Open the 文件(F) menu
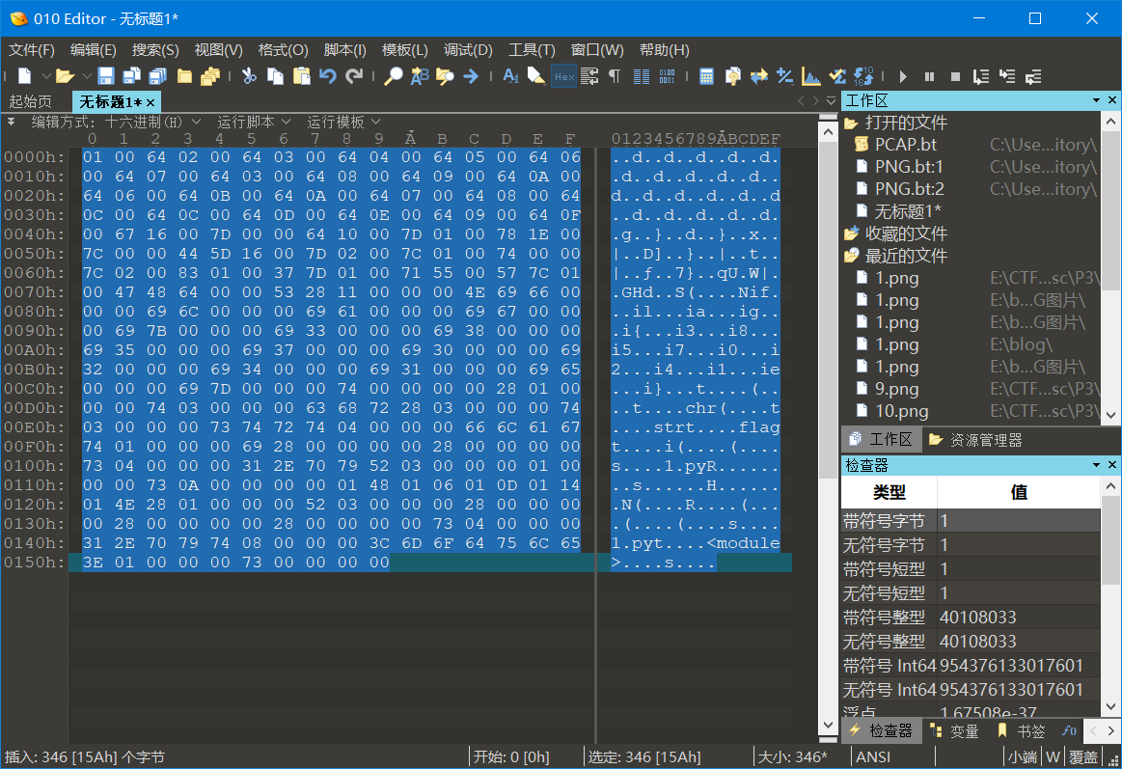This screenshot has width=1122, height=769. [32, 50]
